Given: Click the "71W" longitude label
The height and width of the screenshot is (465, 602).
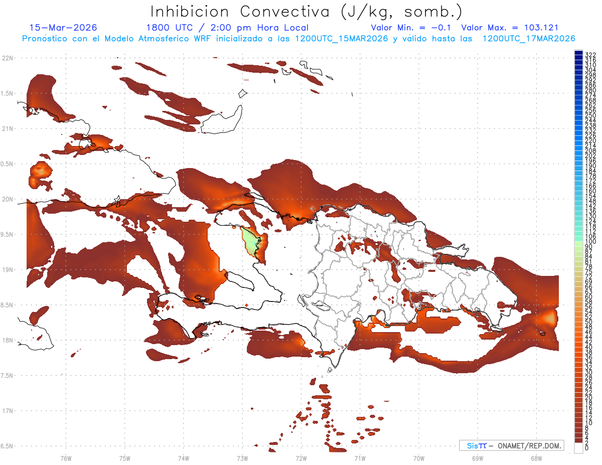Looking at the screenshot, I should (x=360, y=458).
